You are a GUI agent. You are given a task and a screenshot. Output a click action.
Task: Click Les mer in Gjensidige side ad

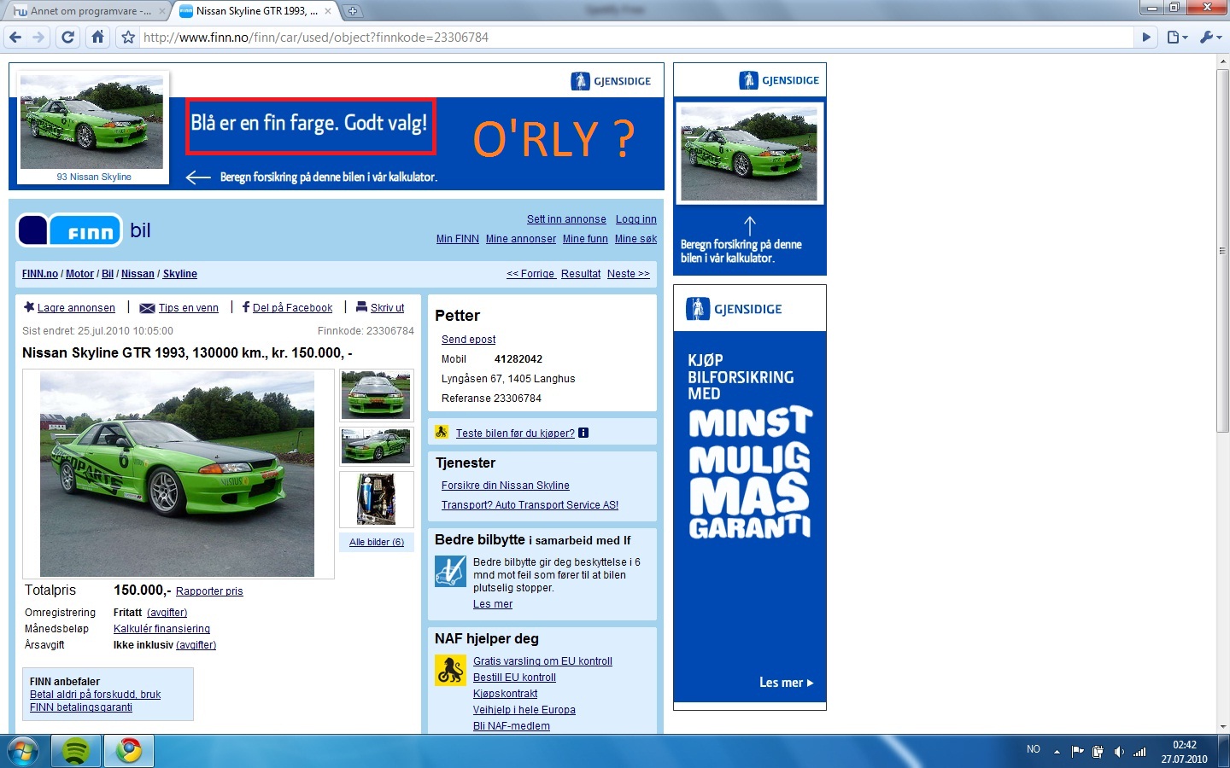click(x=786, y=683)
